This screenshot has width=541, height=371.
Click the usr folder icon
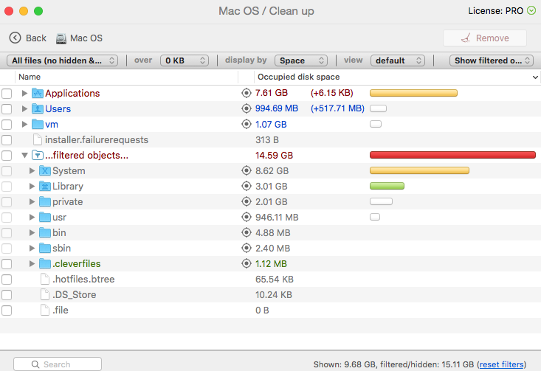pos(45,218)
